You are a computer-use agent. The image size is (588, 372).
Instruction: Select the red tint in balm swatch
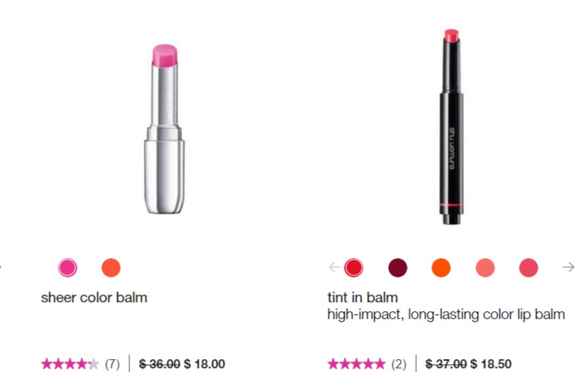pos(354,267)
